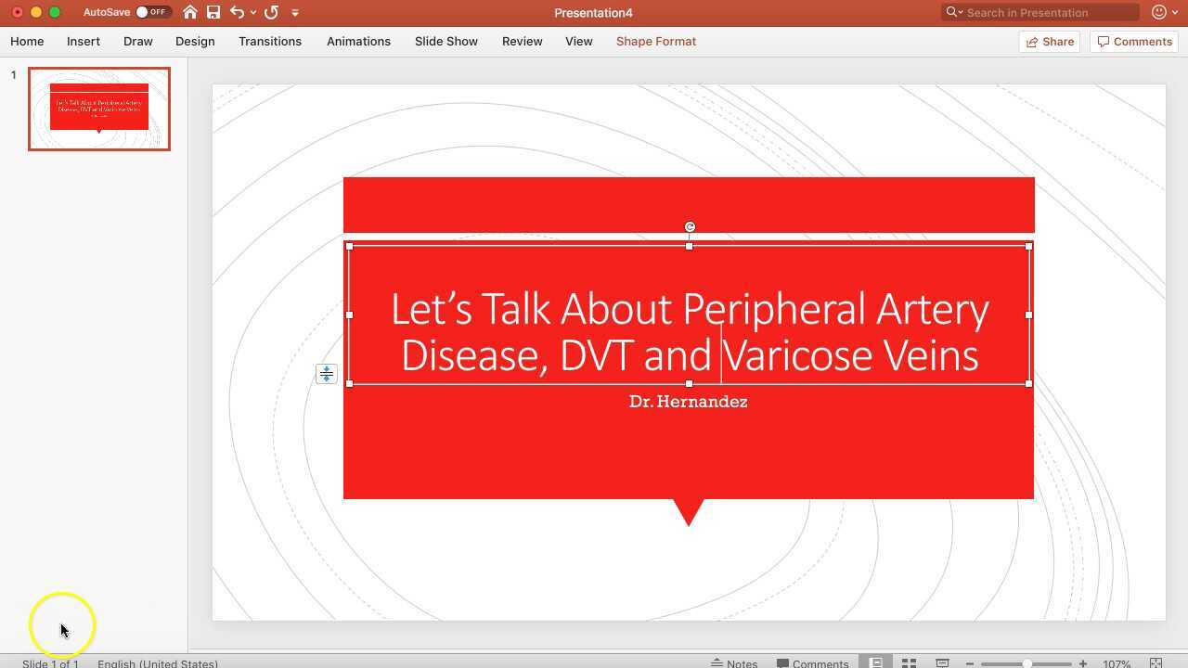Click the Home quick access icon

click(x=190, y=12)
